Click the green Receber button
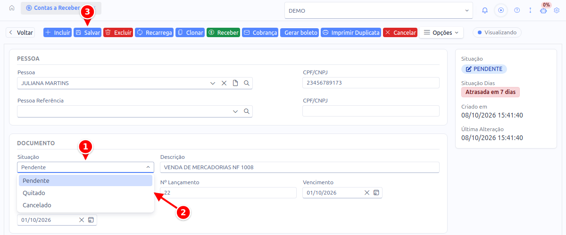This screenshot has width=566, height=235. pos(223,33)
